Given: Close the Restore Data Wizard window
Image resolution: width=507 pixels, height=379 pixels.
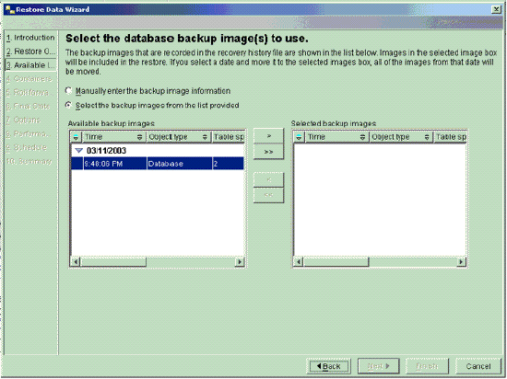Looking at the screenshot, I should point(496,9).
